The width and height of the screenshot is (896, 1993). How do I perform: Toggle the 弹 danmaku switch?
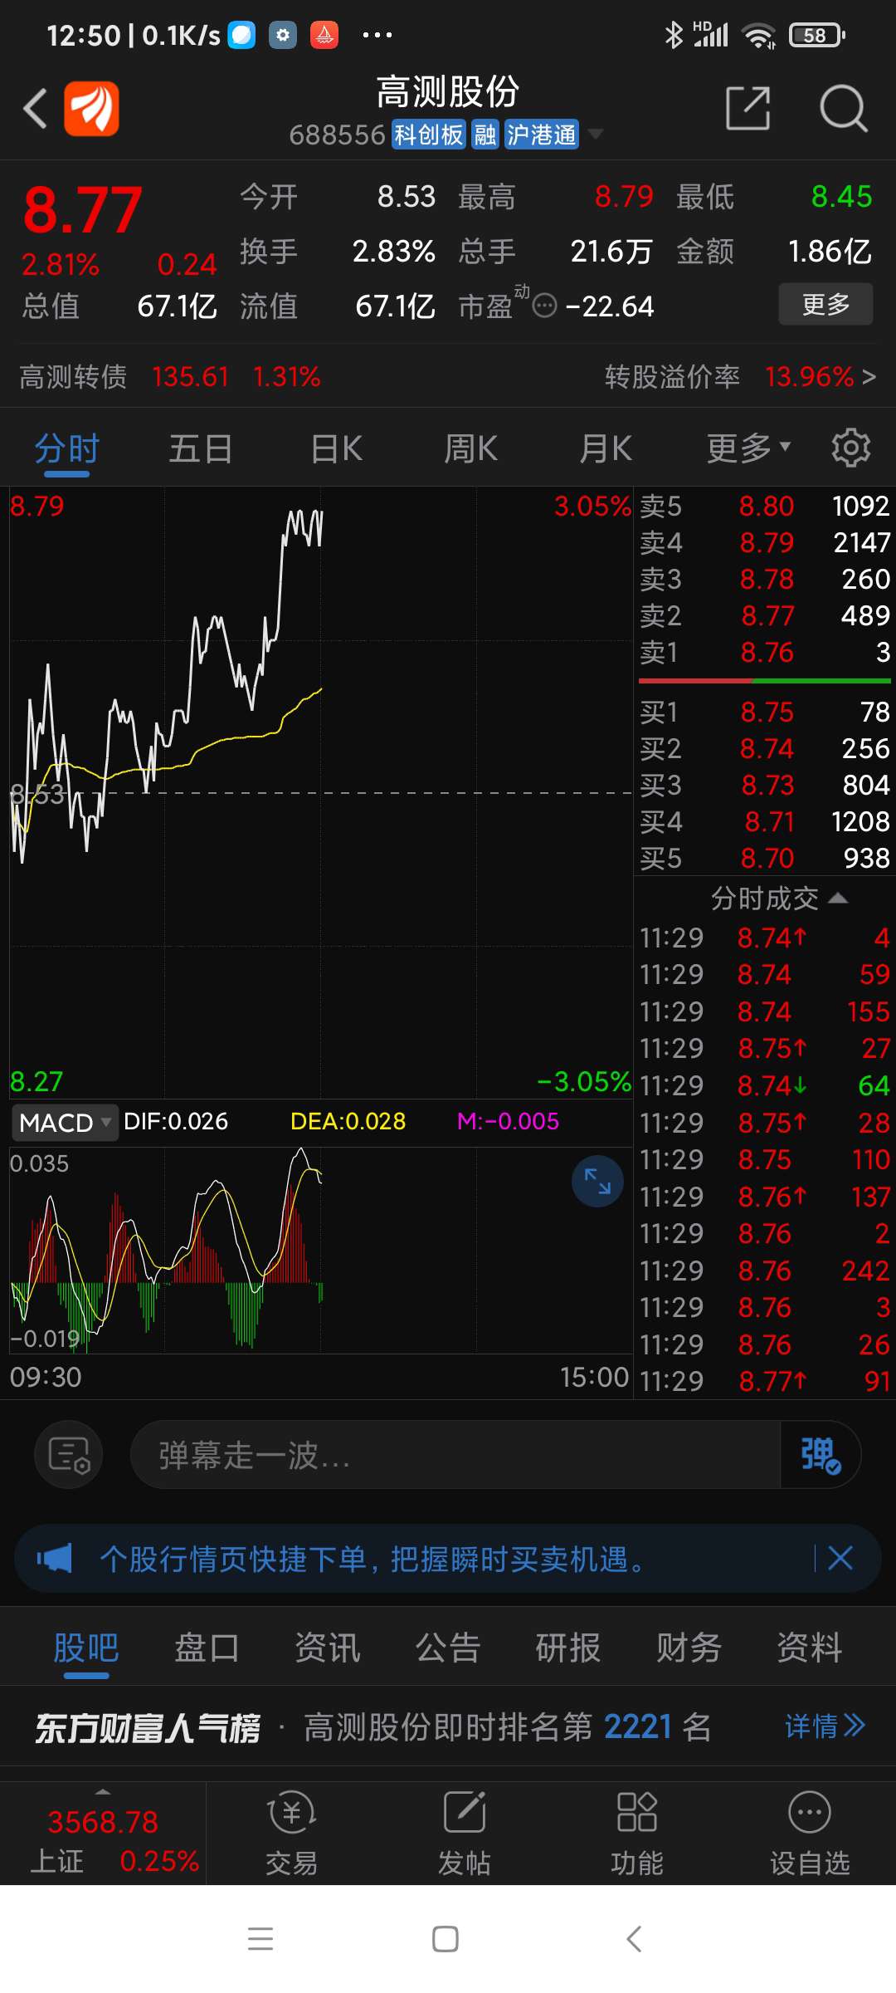(x=820, y=1454)
